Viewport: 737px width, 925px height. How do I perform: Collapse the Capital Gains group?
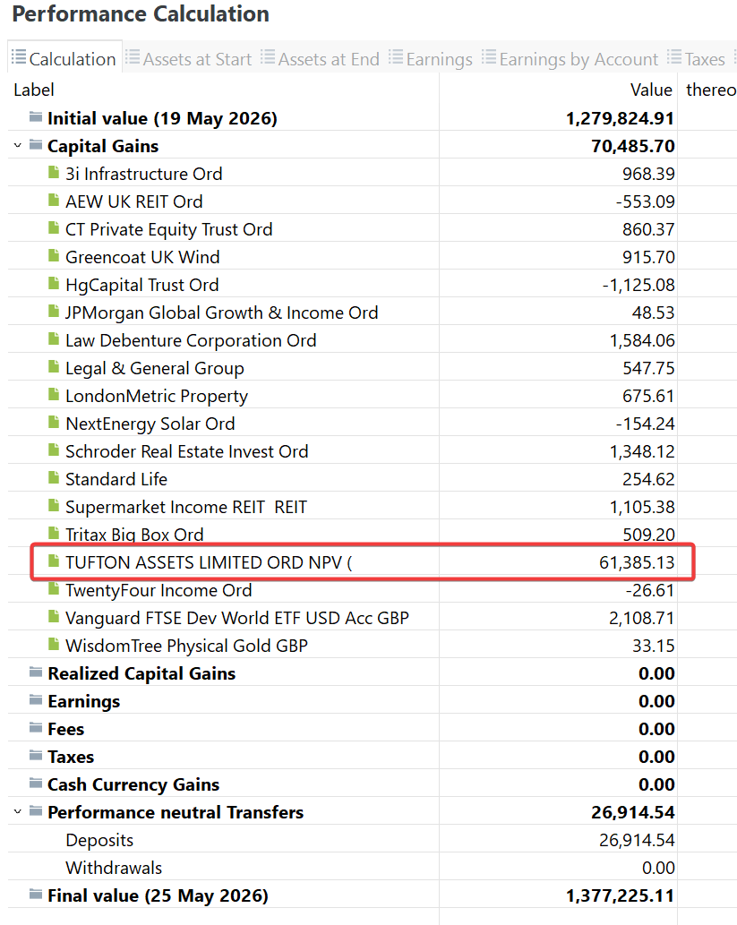[x=18, y=145]
